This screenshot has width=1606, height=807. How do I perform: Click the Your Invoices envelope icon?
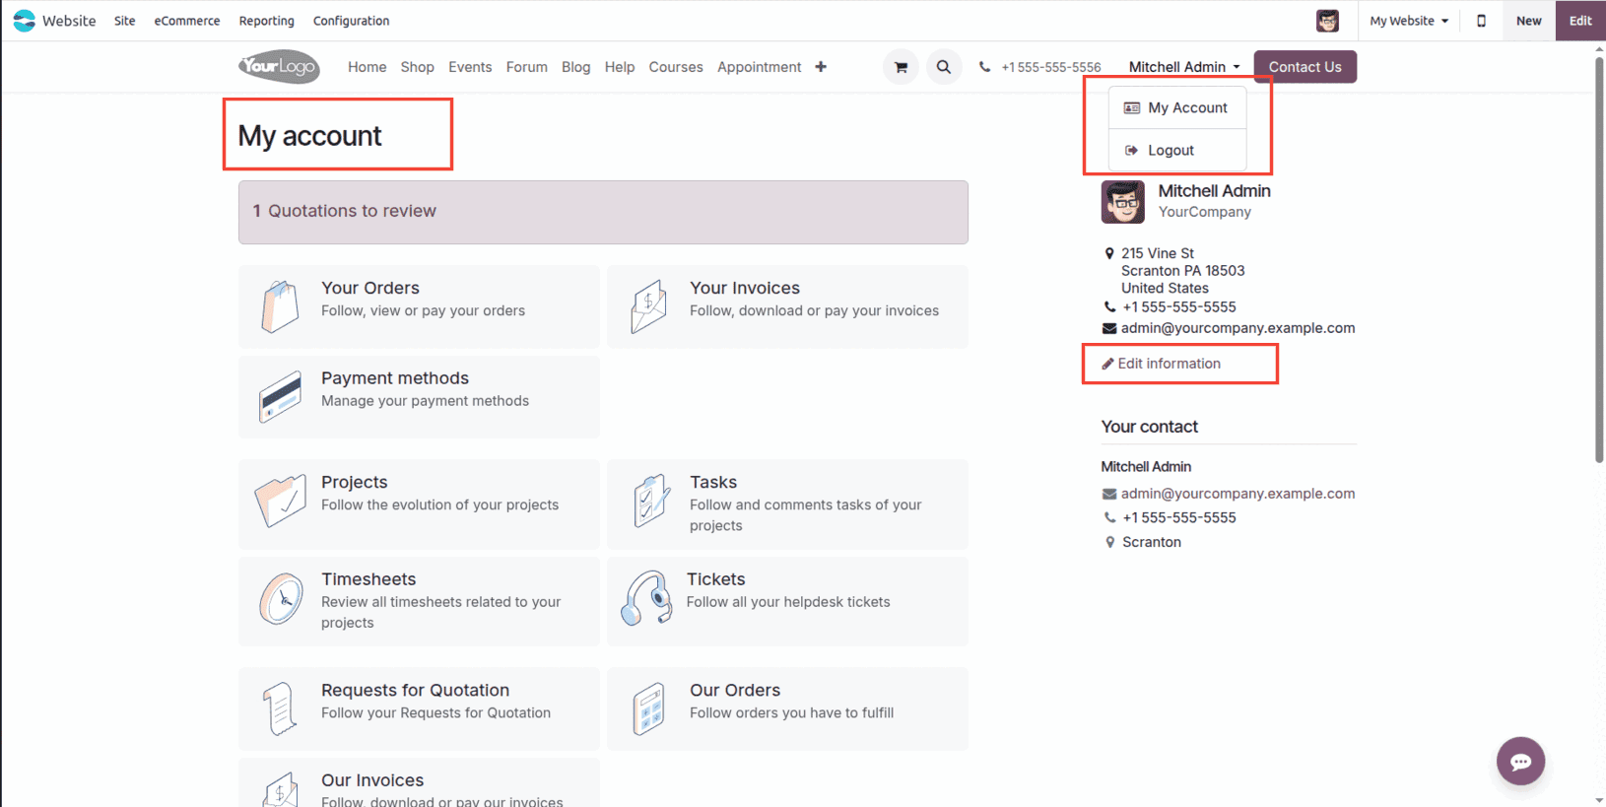click(x=648, y=306)
